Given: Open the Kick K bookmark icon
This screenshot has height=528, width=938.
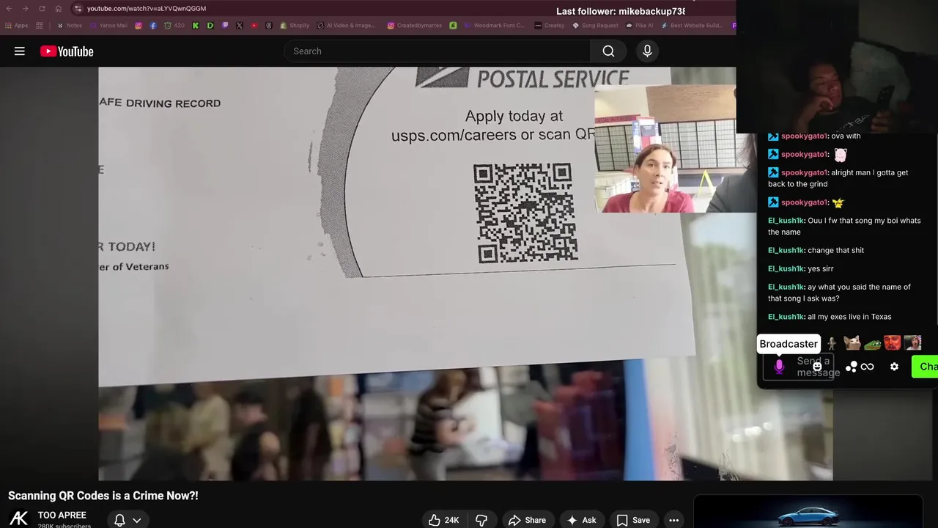Looking at the screenshot, I should [196, 26].
